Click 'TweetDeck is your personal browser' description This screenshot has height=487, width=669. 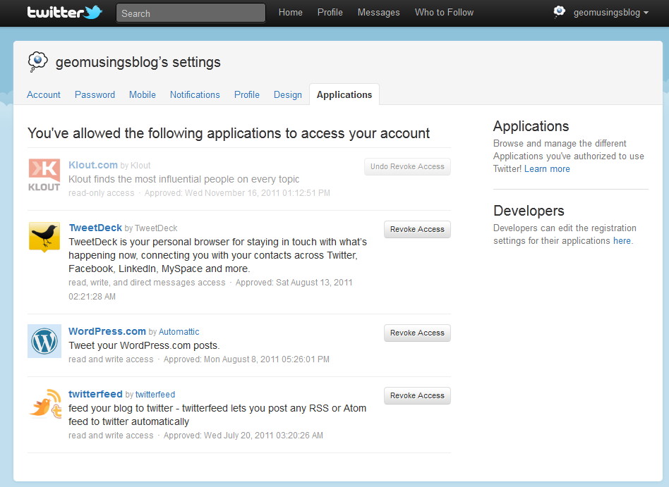[x=217, y=255]
